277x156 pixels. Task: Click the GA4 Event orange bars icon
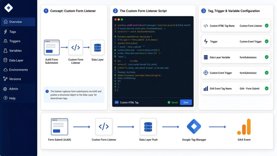tap(244, 127)
